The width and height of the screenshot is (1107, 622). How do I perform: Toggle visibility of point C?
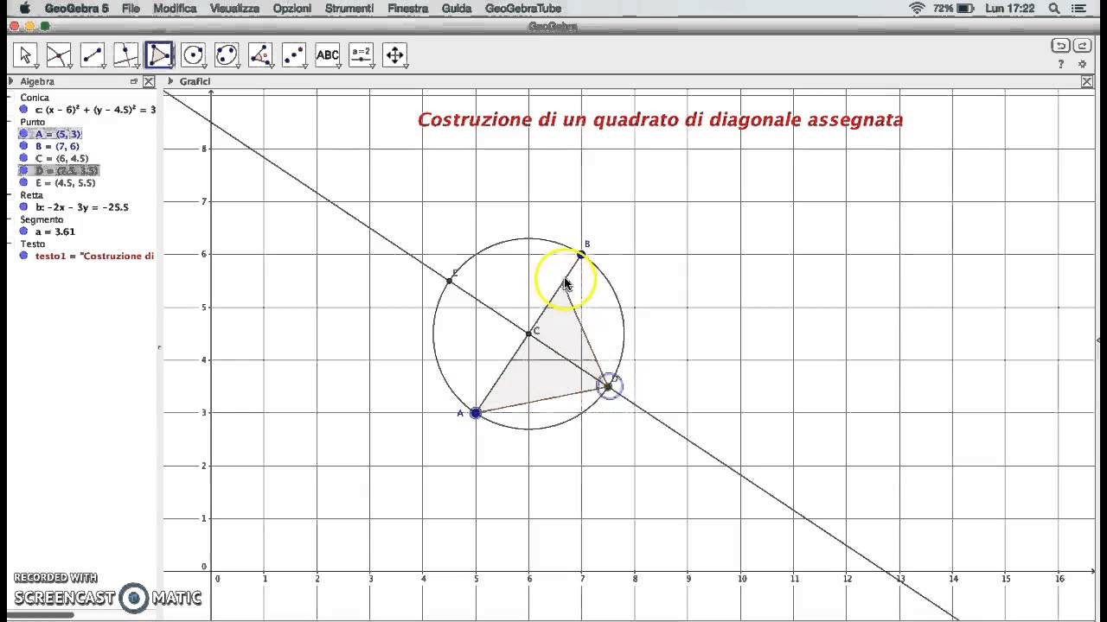[24, 158]
